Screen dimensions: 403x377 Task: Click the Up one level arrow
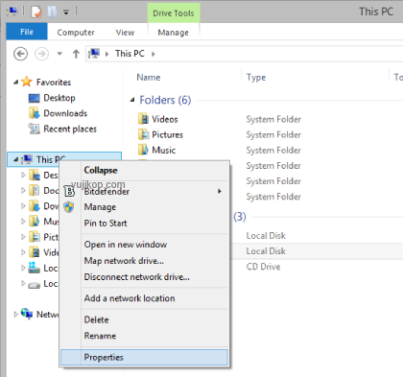click(x=76, y=54)
